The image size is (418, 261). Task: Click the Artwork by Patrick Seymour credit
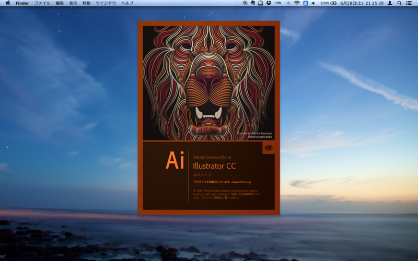click(x=254, y=134)
